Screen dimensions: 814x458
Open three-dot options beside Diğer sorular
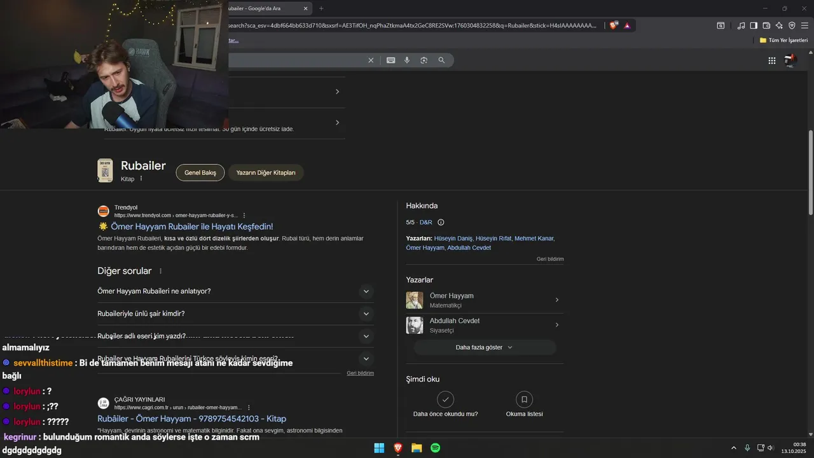160,271
